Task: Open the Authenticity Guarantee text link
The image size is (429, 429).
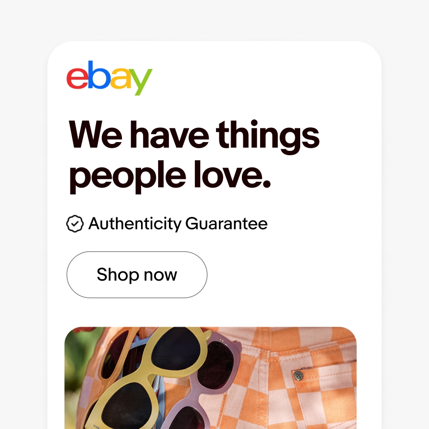Action: coord(178,224)
